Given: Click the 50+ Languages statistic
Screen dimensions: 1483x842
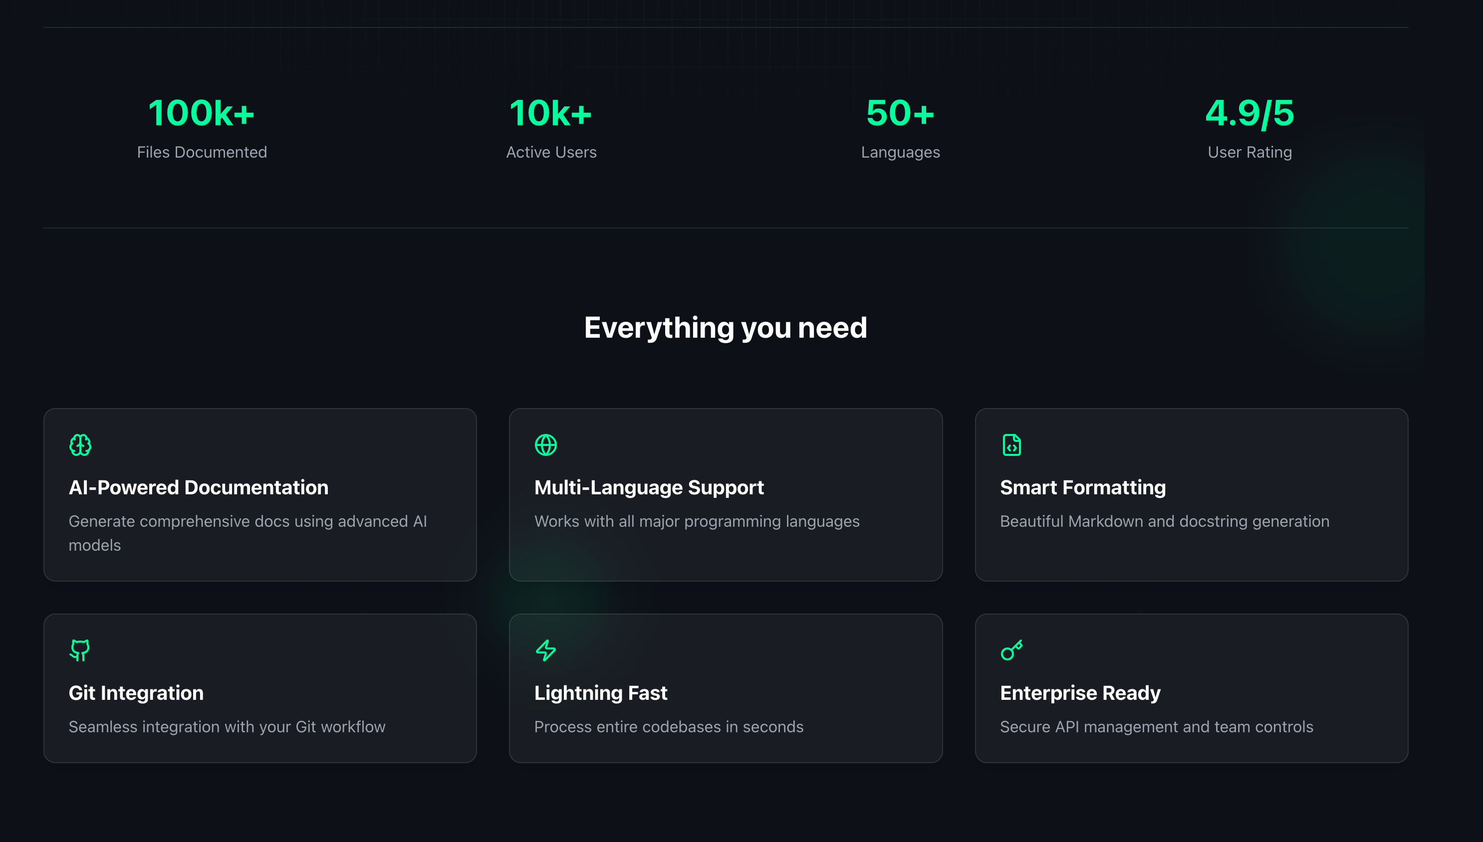Looking at the screenshot, I should click(900, 113).
